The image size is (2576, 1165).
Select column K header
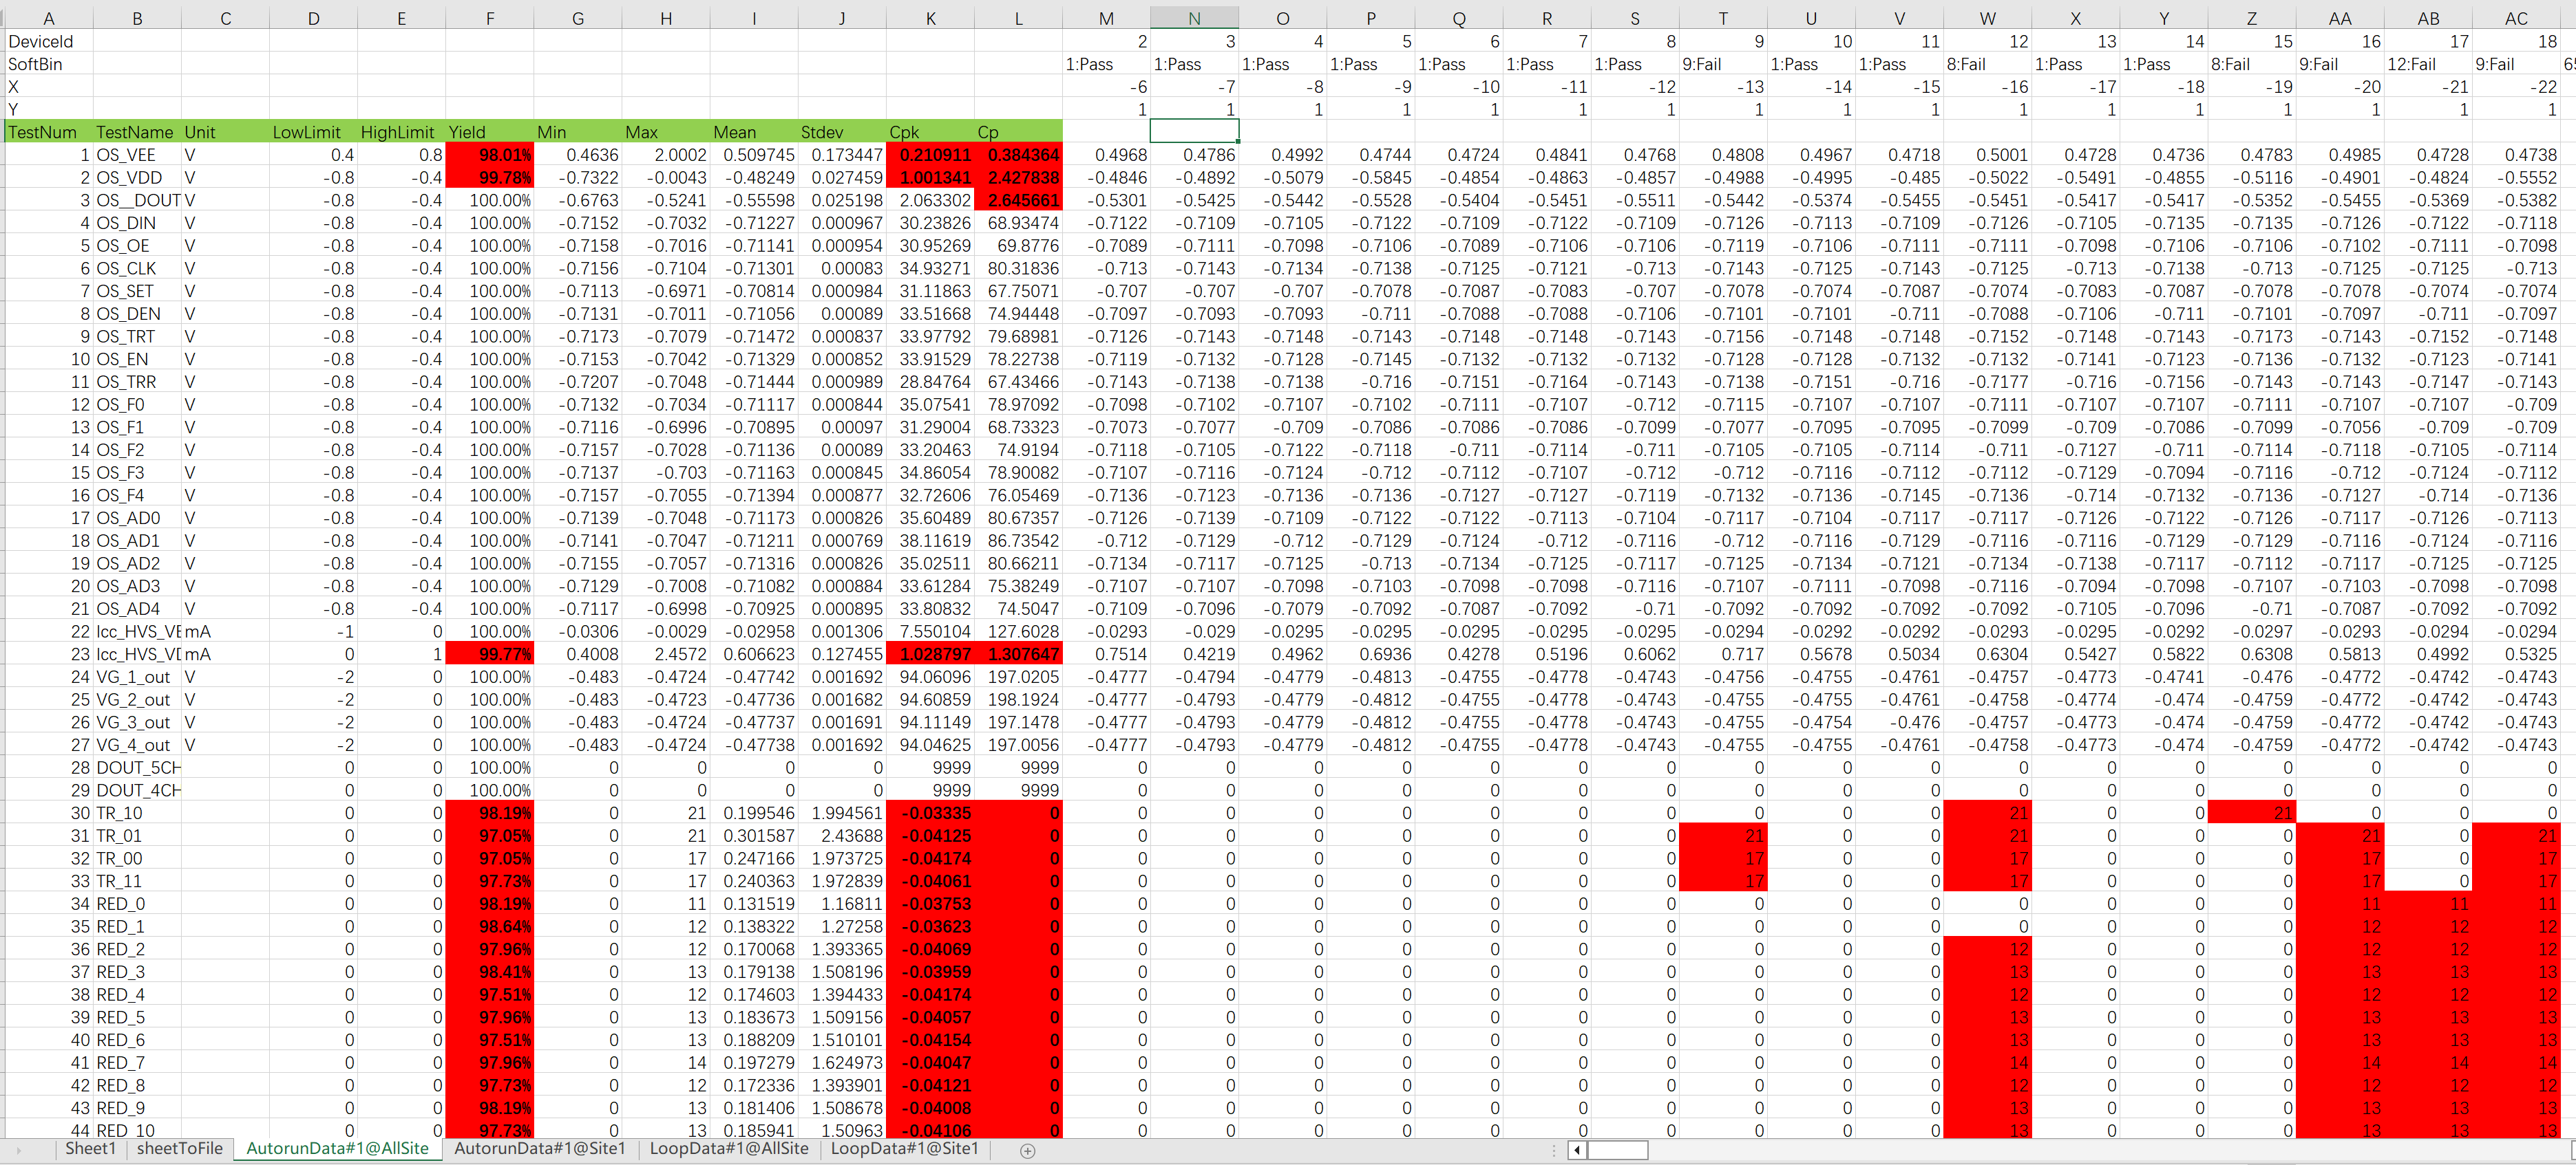coord(930,18)
